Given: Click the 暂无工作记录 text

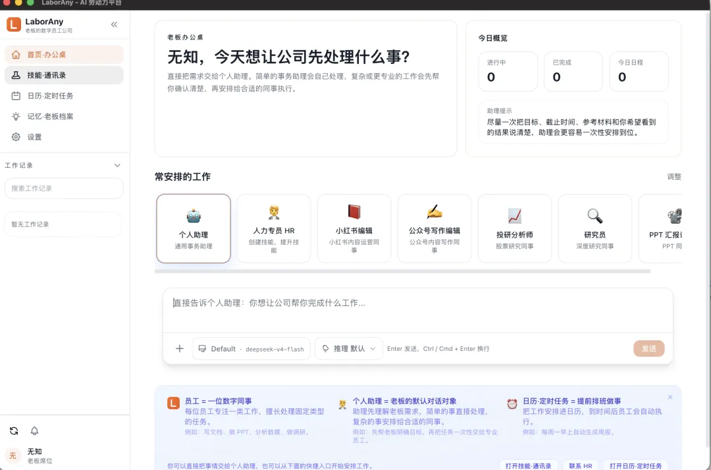Looking at the screenshot, I should (x=30, y=224).
